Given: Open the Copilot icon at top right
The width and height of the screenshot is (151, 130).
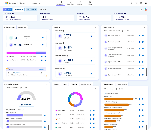Looking at the screenshot, I should 146,9.
